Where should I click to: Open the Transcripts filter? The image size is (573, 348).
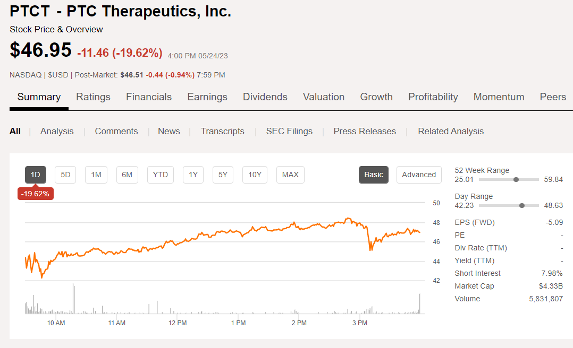[222, 131]
